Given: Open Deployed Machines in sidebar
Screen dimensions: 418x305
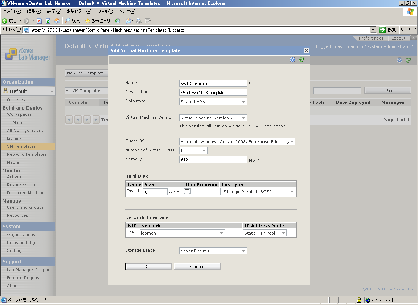Looking at the screenshot, I should [x=26, y=193].
